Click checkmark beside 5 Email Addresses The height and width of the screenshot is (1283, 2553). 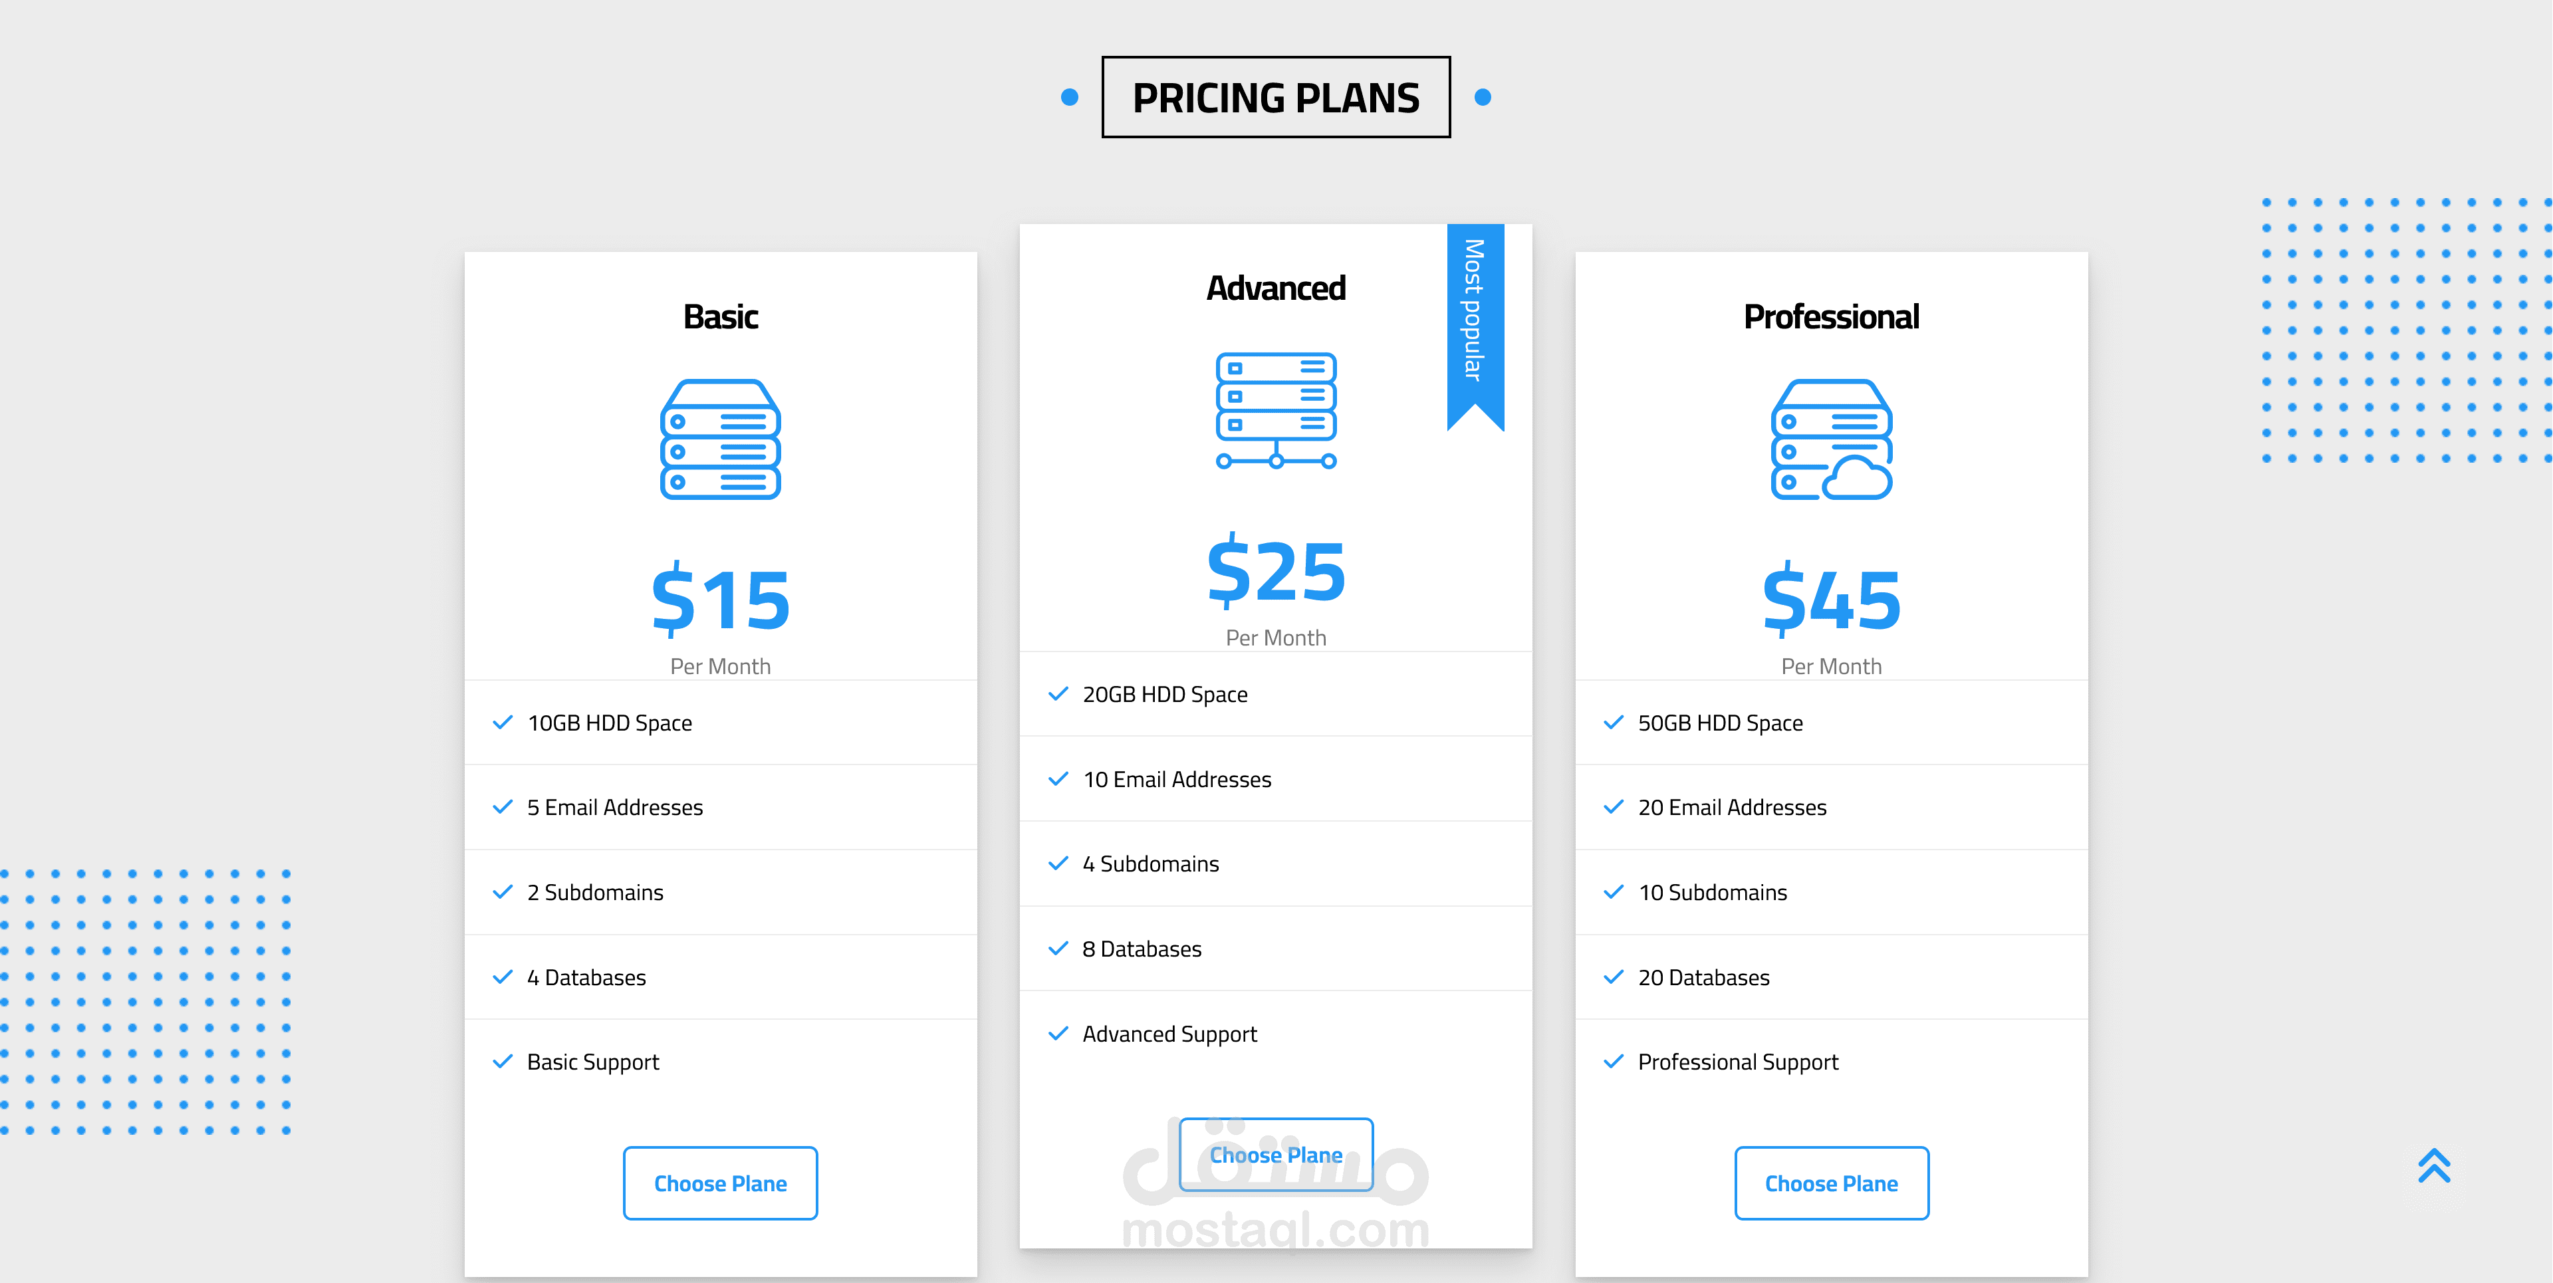[x=503, y=806]
